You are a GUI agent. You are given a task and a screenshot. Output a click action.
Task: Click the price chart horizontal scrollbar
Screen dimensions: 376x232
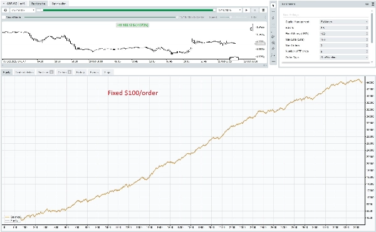click(x=134, y=65)
